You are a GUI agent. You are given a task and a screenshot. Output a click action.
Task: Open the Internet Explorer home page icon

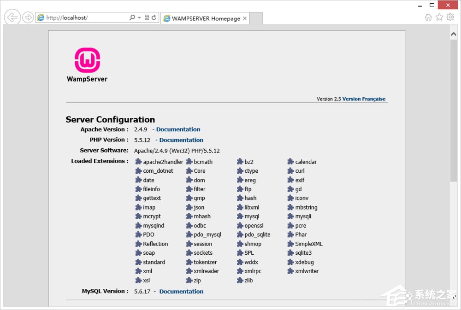tap(429, 17)
